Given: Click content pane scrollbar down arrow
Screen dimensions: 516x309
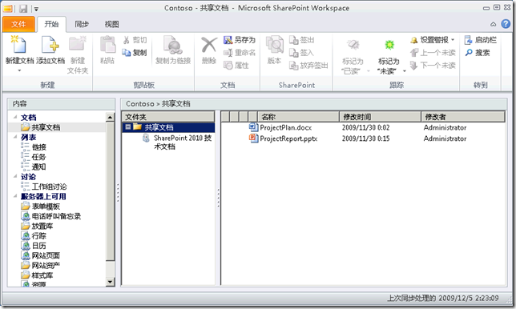Looking at the screenshot, I should [111, 282].
